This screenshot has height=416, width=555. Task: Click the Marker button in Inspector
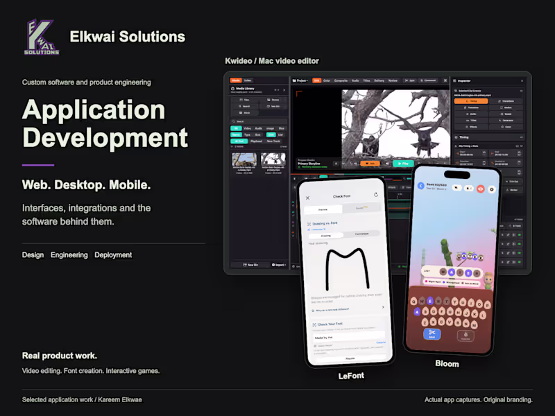[512, 190]
